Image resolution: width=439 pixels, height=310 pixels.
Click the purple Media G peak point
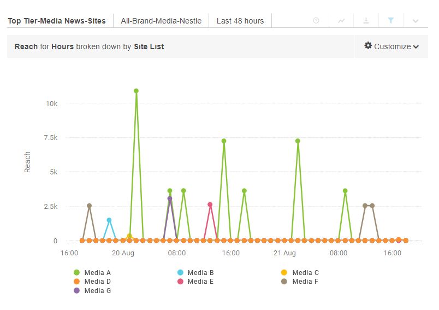click(x=170, y=198)
